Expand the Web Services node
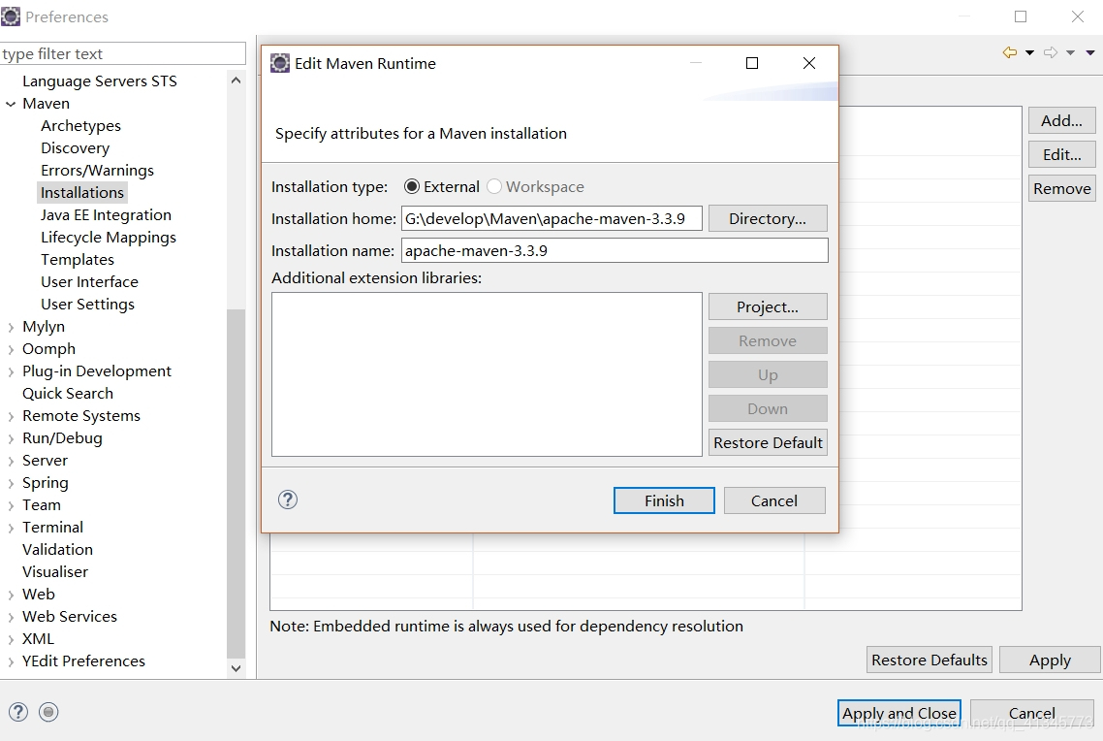 [11, 617]
